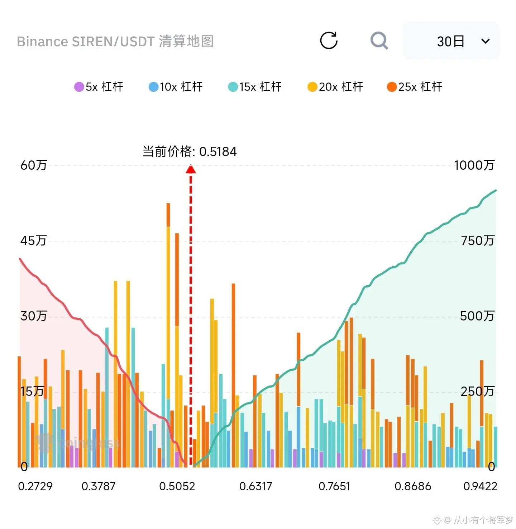Click the Binance SIREN/USDT 清算地图 title
516x529 pixels.
pos(115,41)
